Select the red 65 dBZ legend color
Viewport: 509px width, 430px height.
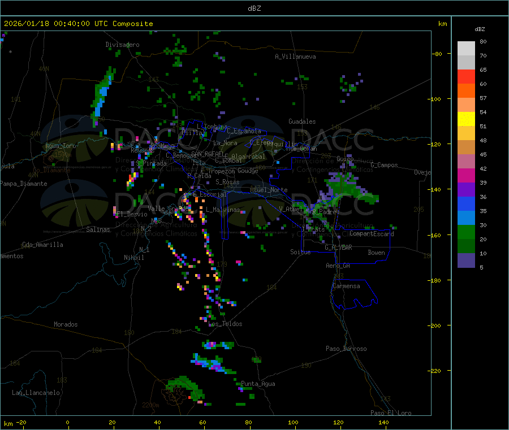466,76
